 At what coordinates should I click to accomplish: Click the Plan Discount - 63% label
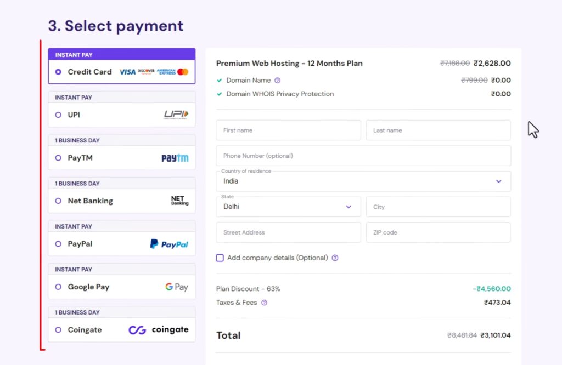coord(248,289)
